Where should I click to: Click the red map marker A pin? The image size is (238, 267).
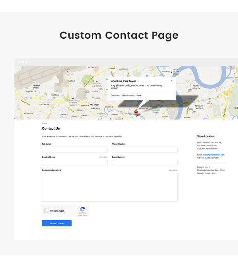click(136, 113)
